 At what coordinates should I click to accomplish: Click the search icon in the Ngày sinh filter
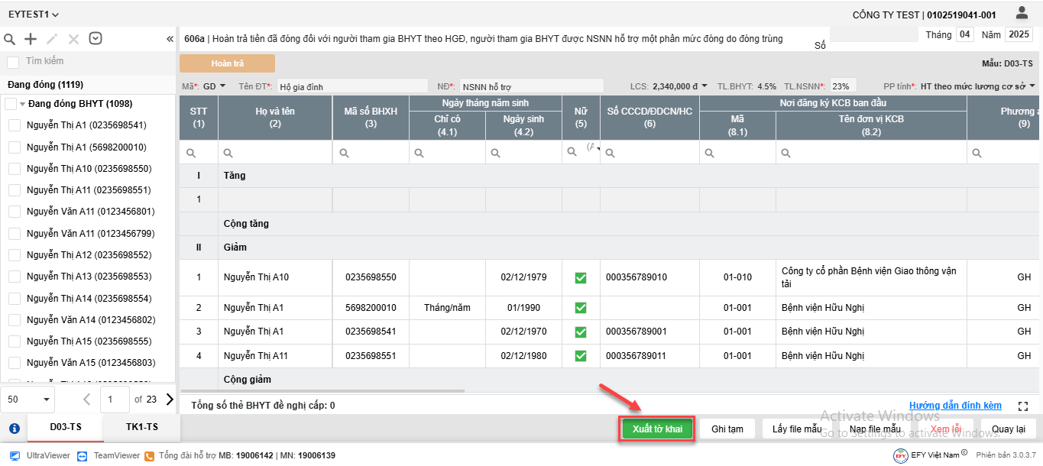click(x=497, y=153)
